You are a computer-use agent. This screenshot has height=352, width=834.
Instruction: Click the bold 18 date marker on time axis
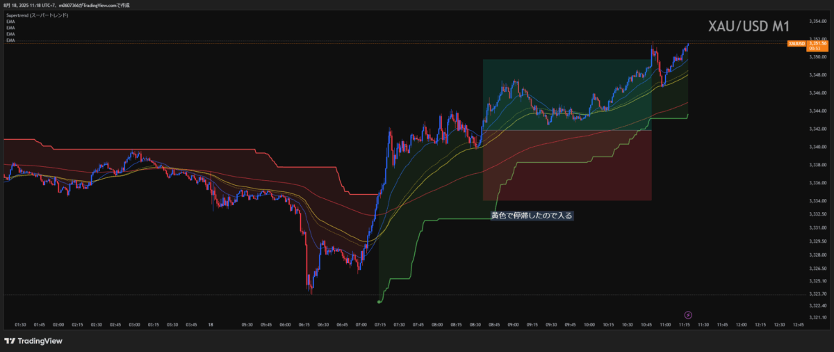pos(210,325)
